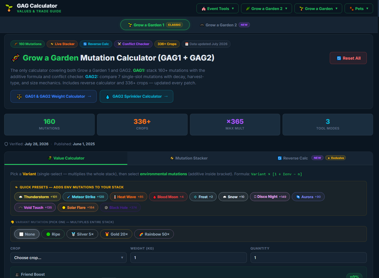Add the Frost +2 preset

click(x=203, y=197)
